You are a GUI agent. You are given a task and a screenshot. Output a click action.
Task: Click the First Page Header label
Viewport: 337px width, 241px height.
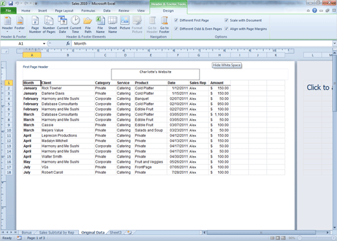pyautogui.click(x=36, y=67)
